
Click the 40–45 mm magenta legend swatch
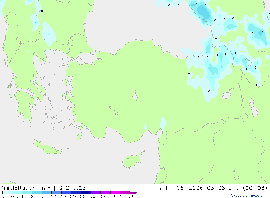point(115,193)
